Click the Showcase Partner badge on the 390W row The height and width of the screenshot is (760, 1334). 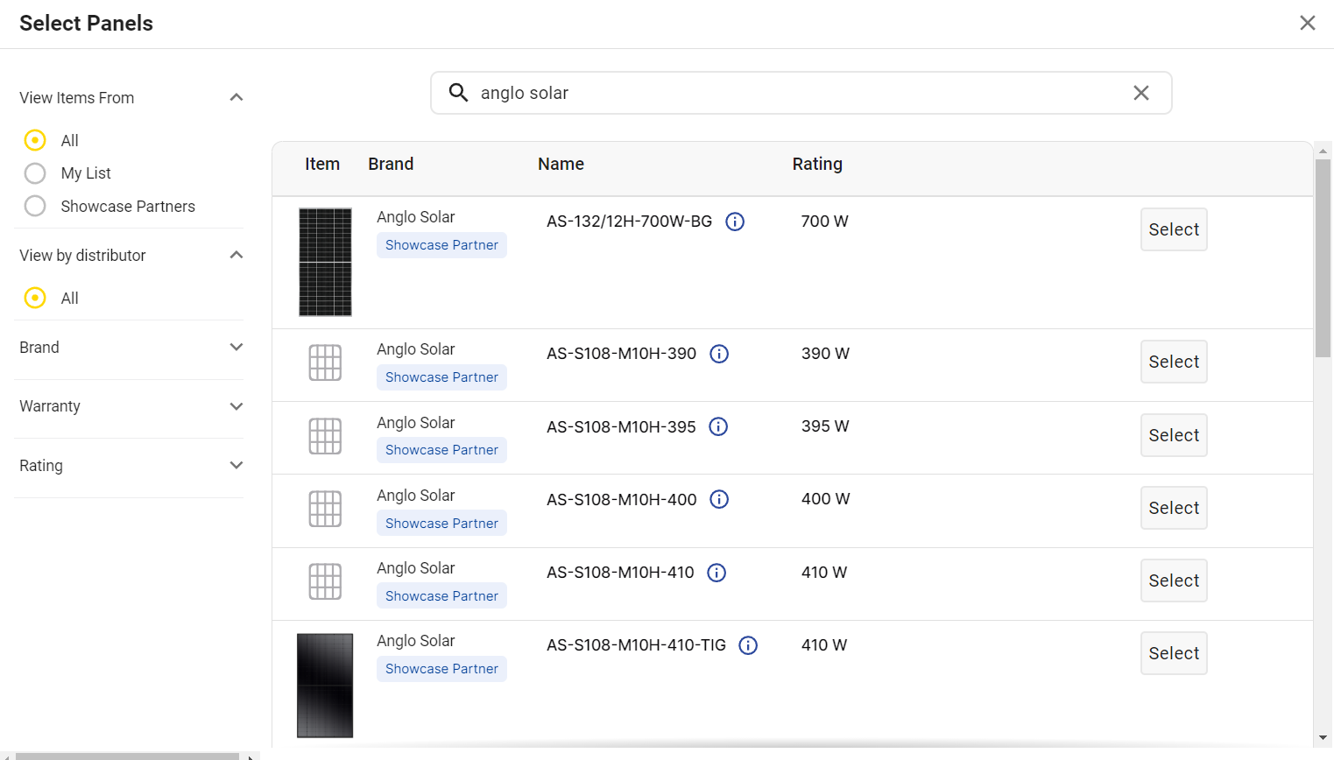click(x=441, y=376)
